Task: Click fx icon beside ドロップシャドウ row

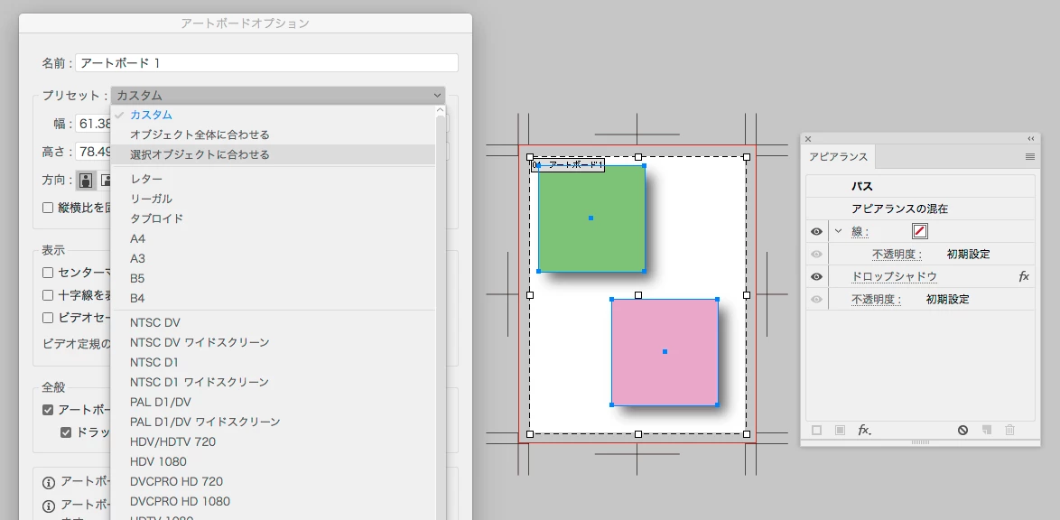Action: pos(1024,276)
